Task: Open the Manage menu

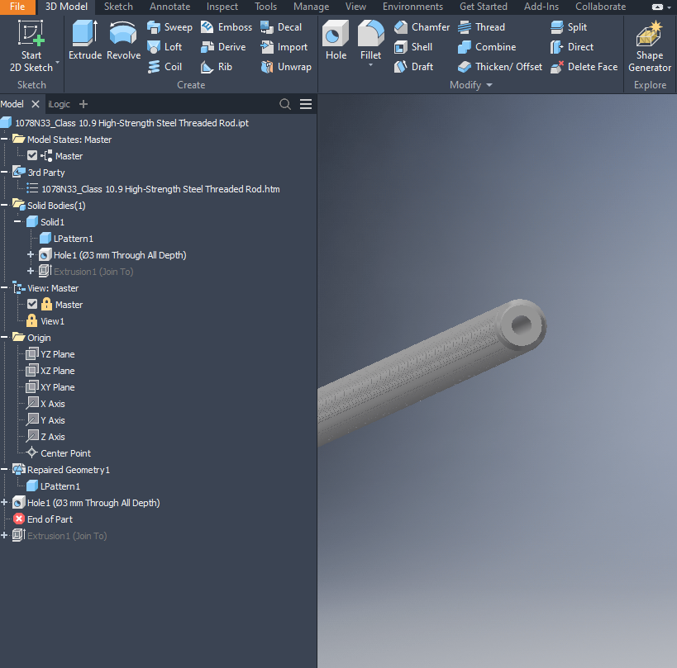Action: [x=311, y=7]
